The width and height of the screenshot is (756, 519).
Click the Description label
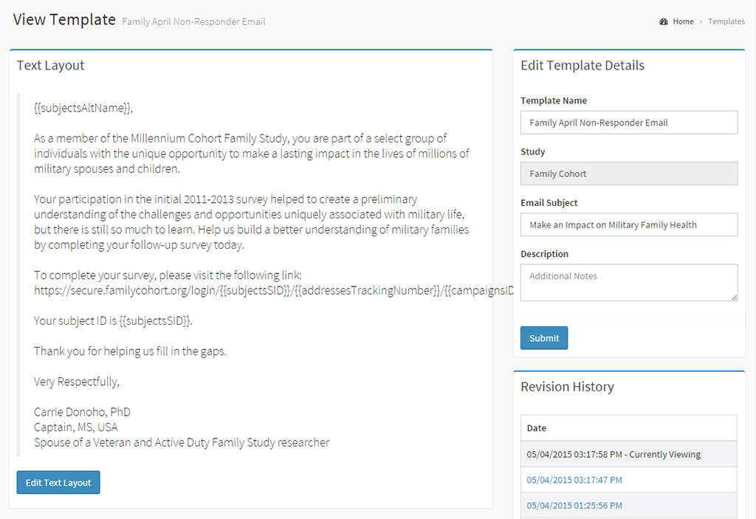[544, 254]
